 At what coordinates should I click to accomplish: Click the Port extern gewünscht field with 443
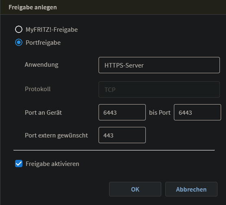[122, 135]
